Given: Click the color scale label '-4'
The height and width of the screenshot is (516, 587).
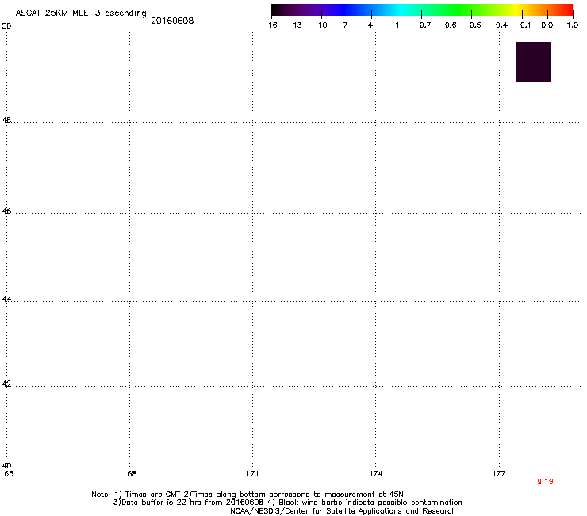Looking at the screenshot, I should [367, 25].
